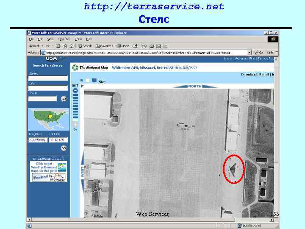Click the GO button next to State field
305x229 pixels.
tap(64, 99)
